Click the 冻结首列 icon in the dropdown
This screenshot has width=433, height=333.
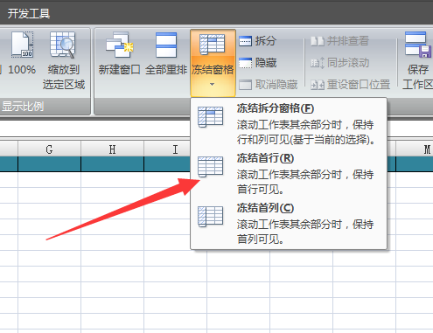tap(210, 217)
